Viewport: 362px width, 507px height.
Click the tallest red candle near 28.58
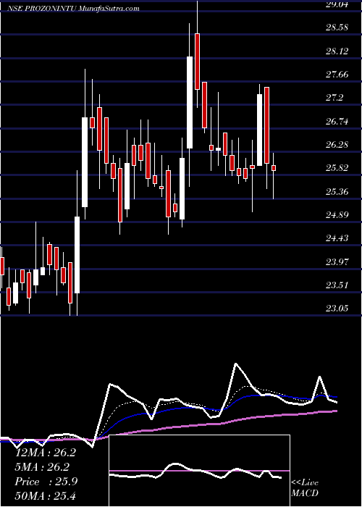(x=197, y=62)
